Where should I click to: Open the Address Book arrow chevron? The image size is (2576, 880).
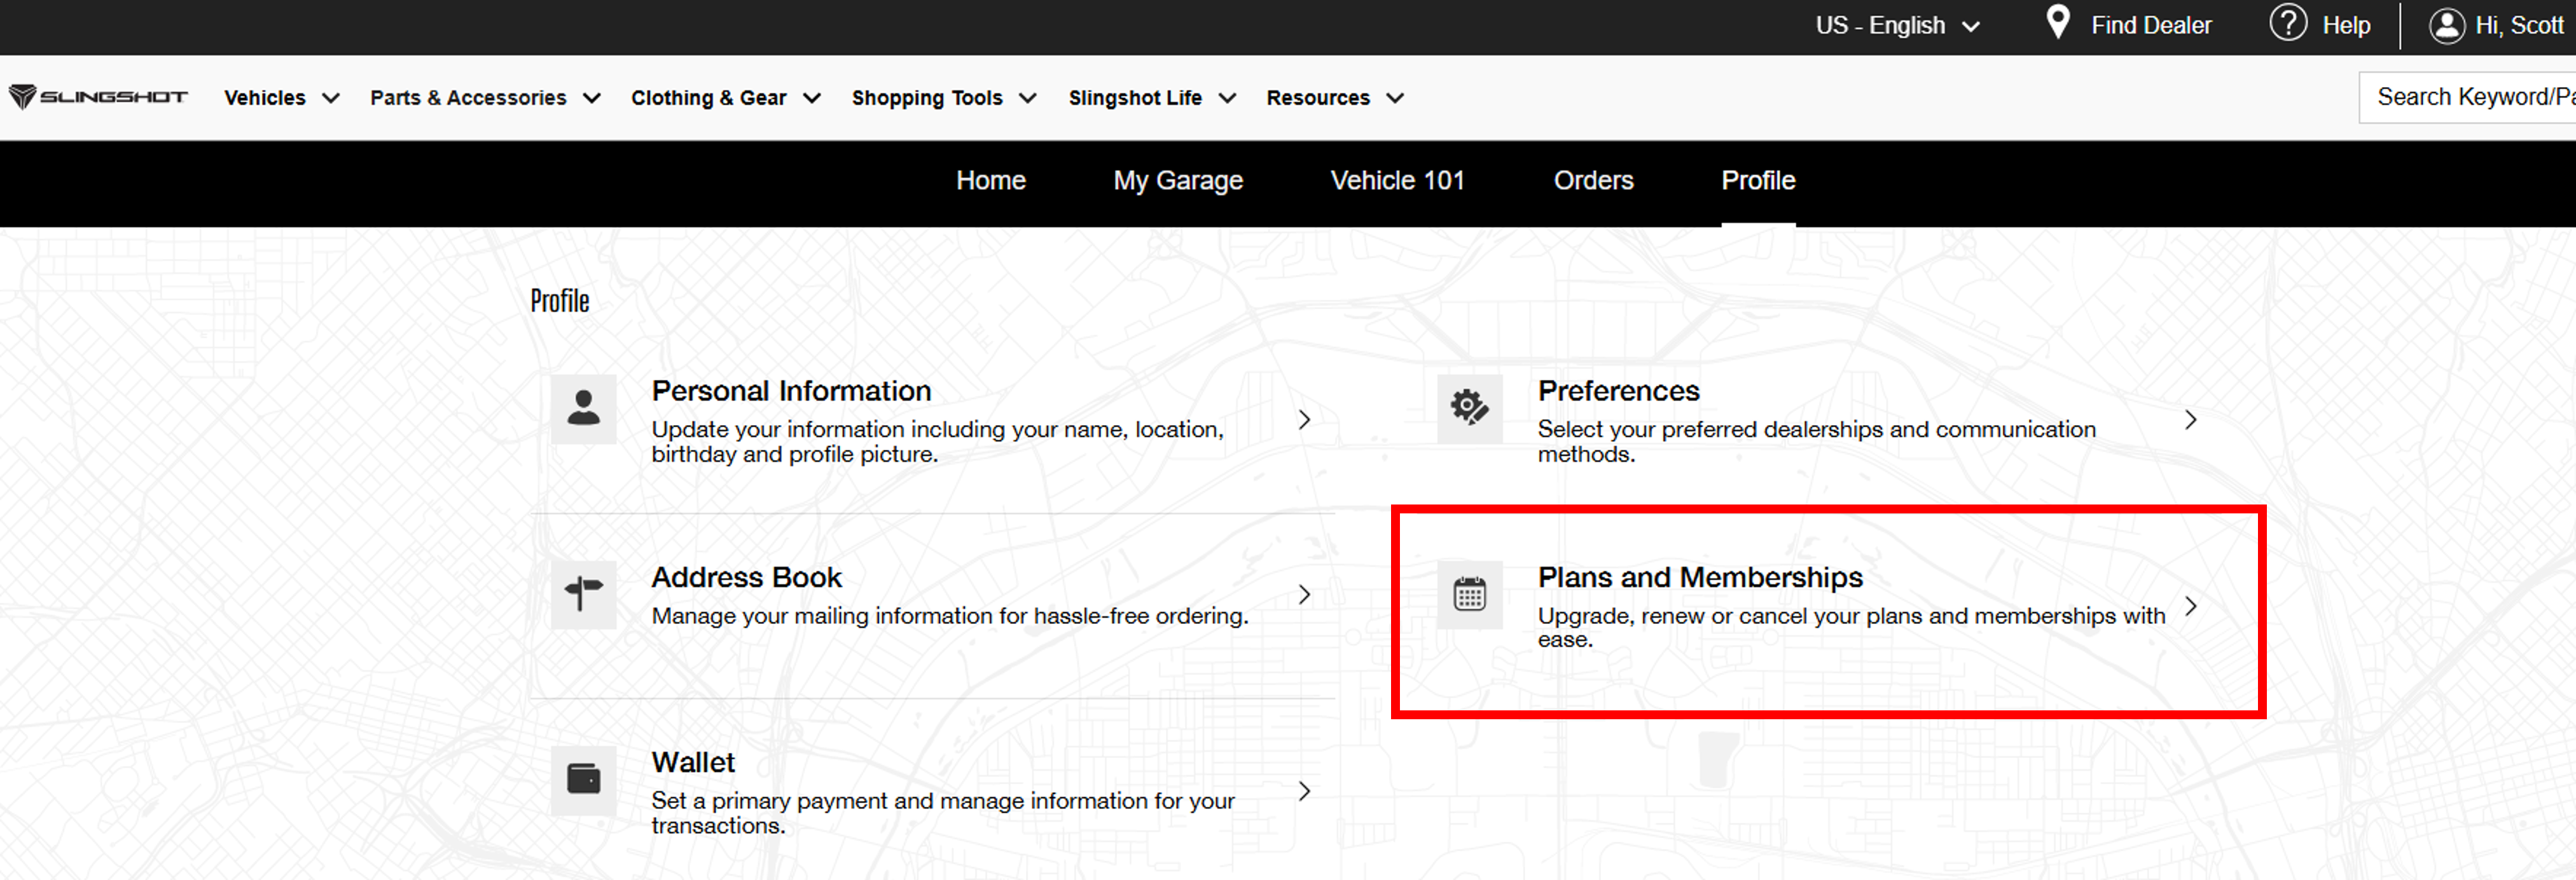[x=1304, y=594]
